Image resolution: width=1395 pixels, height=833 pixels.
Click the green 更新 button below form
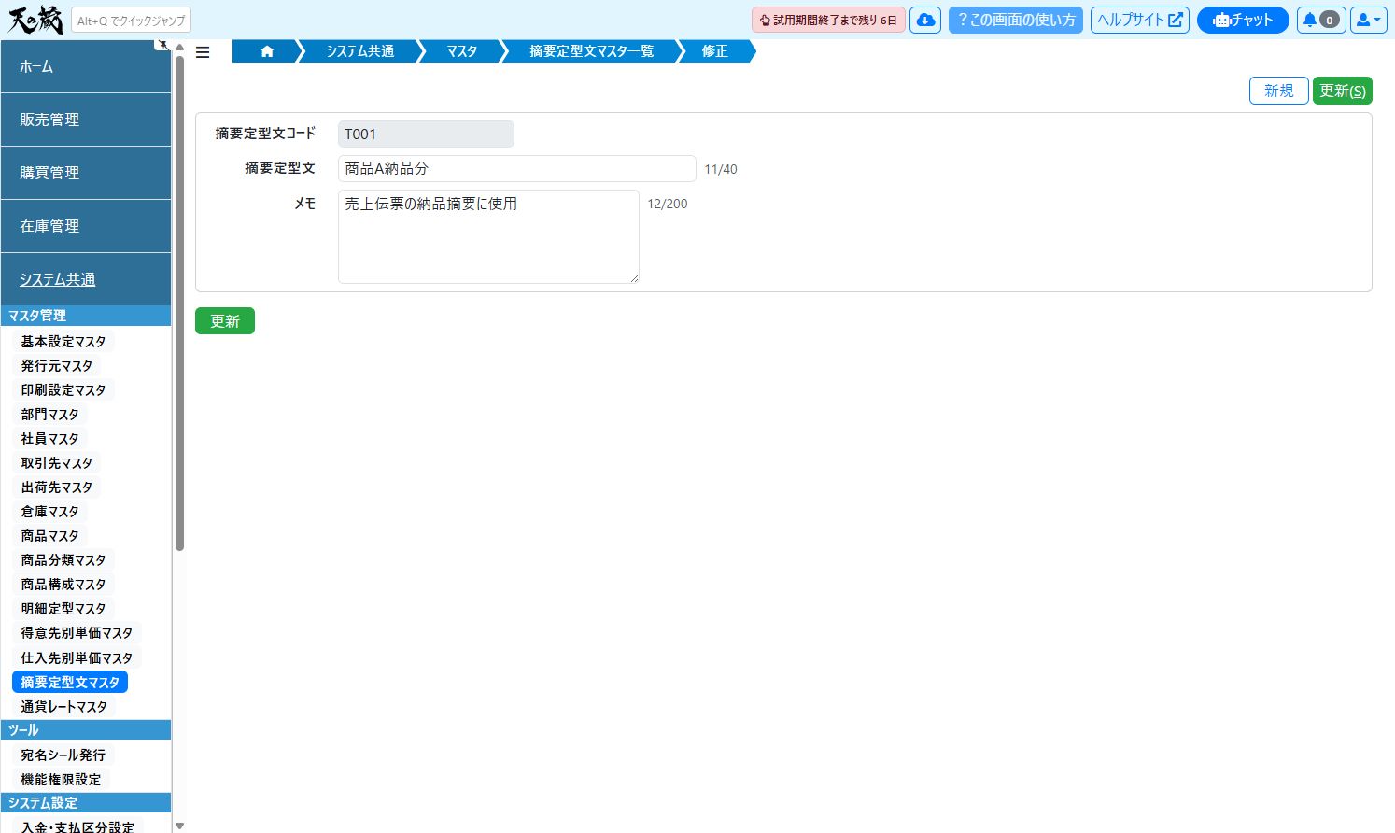(x=225, y=321)
